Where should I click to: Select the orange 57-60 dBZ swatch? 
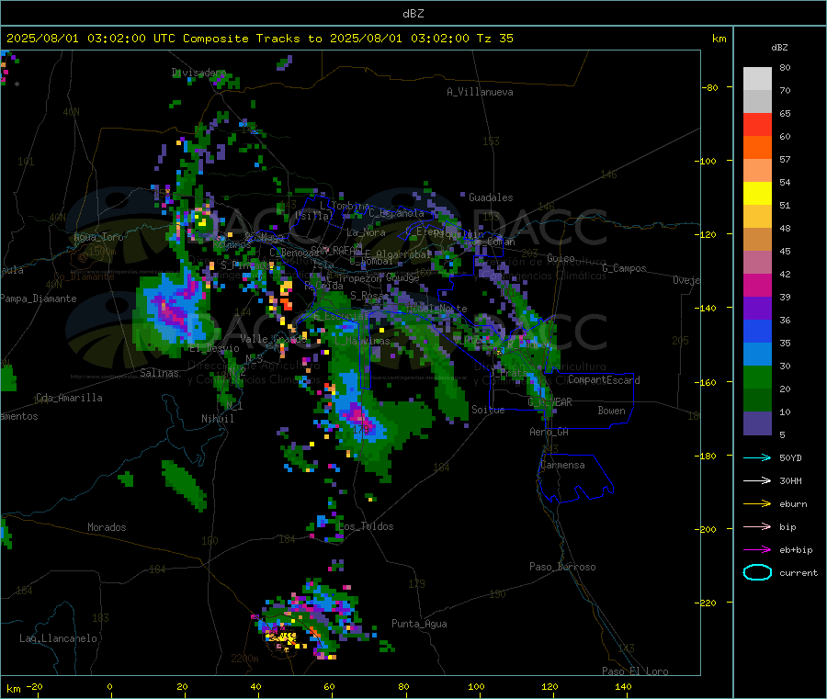757,148
